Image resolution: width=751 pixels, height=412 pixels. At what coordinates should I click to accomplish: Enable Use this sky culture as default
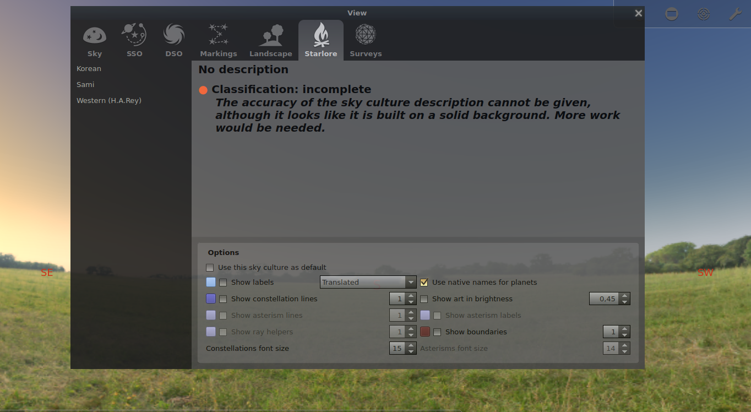point(210,268)
